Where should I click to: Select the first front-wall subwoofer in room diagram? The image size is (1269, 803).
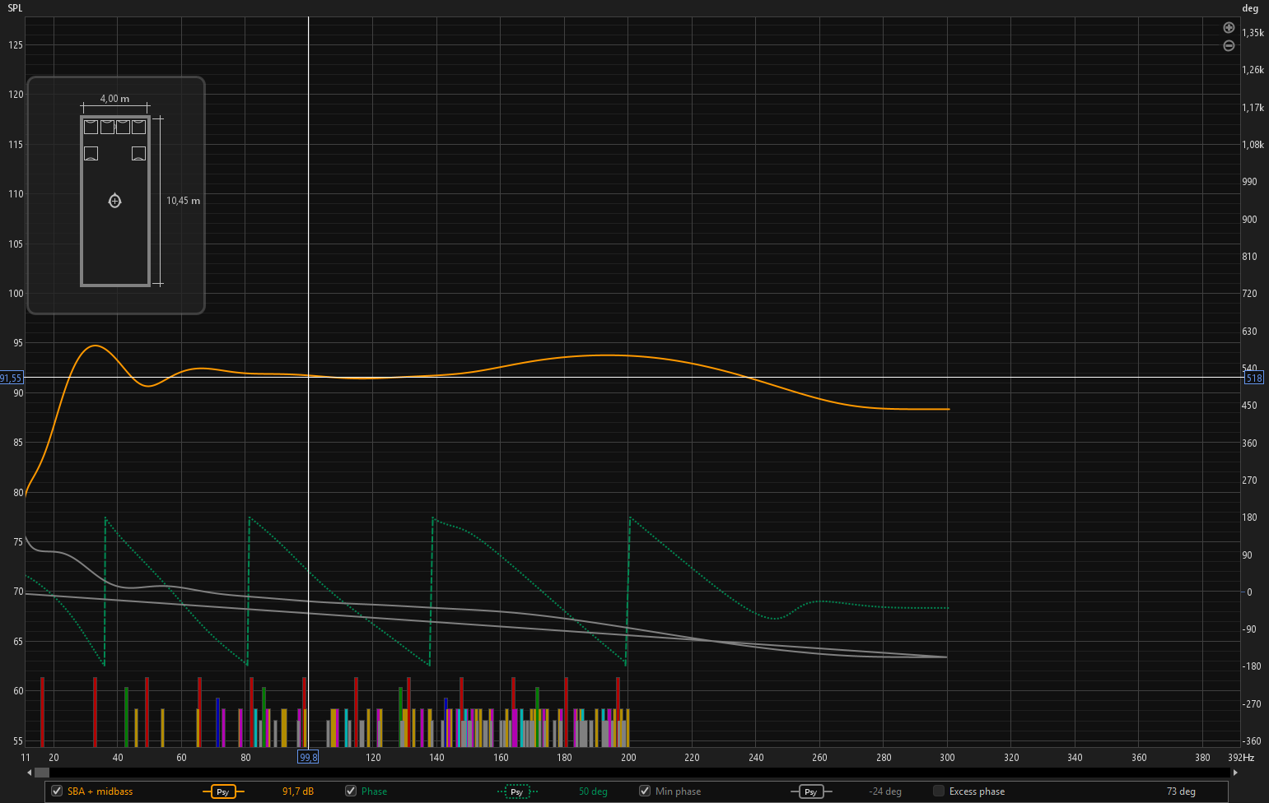click(x=91, y=127)
